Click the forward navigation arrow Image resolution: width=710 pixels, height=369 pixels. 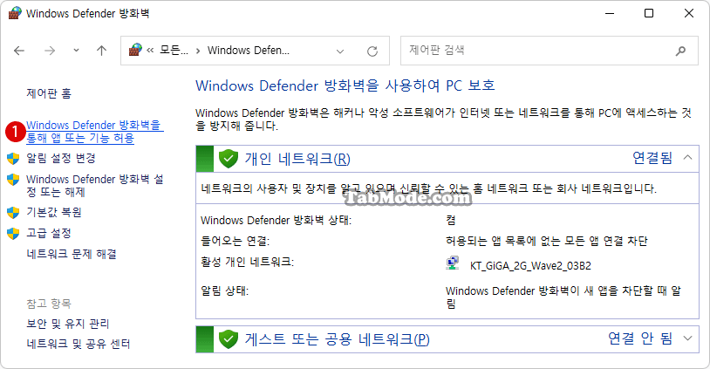(50, 51)
